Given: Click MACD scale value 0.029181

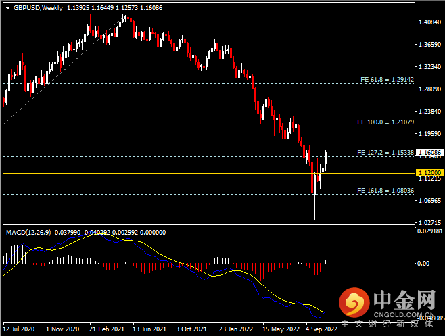Looking at the screenshot, I should tap(430, 231).
